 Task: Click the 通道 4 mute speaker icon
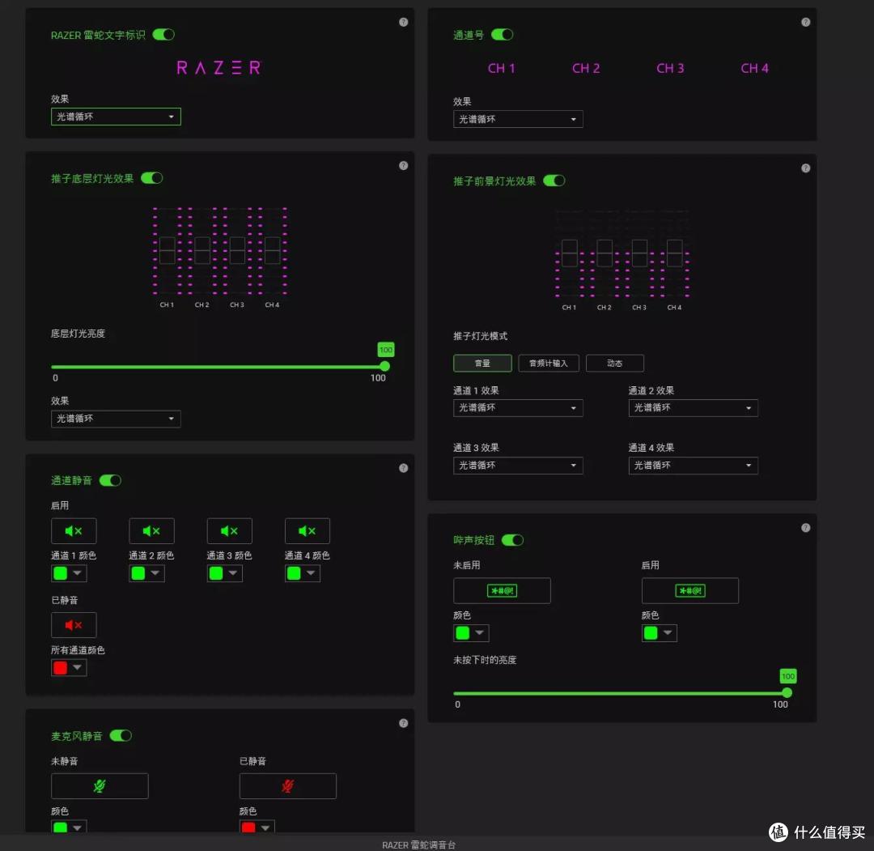tap(308, 531)
